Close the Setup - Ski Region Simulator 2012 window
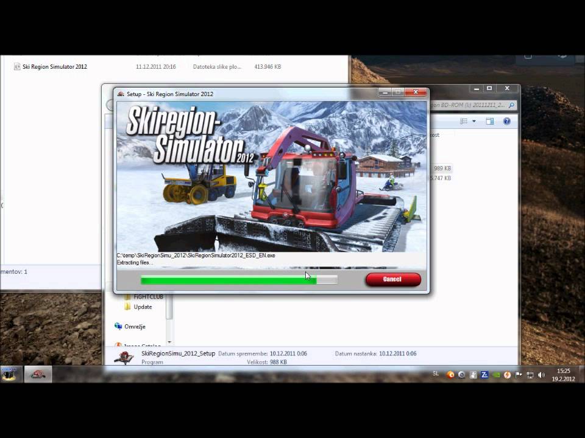Image resolution: width=585 pixels, height=438 pixels. click(416, 92)
